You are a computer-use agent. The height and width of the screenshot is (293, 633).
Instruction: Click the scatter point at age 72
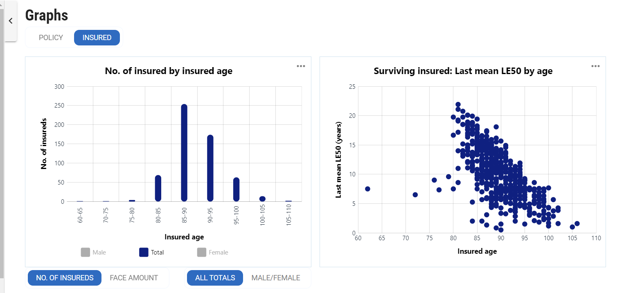(415, 195)
